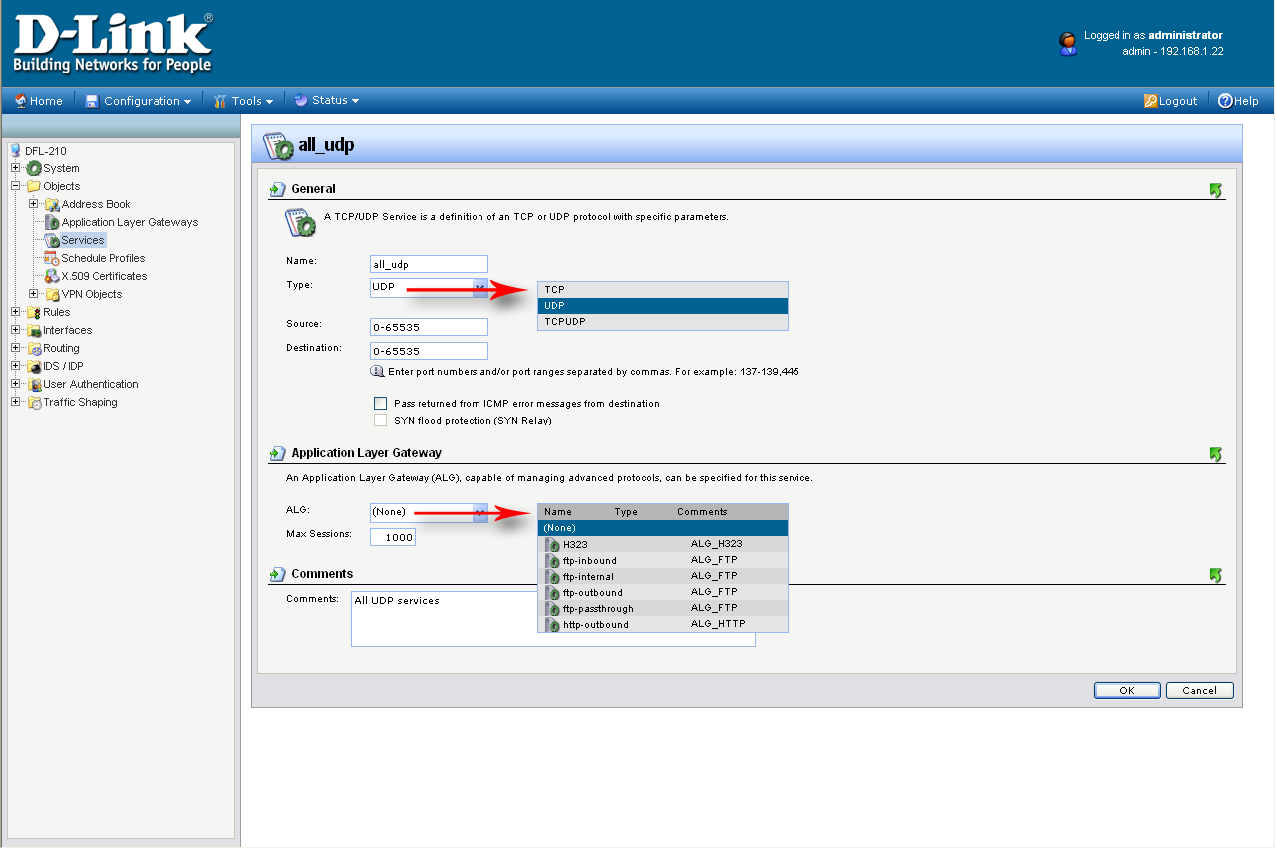Viewport: 1276px width, 849px height.
Task: Click the http-outbound ALG row icon
Action: [x=552, y=625]
